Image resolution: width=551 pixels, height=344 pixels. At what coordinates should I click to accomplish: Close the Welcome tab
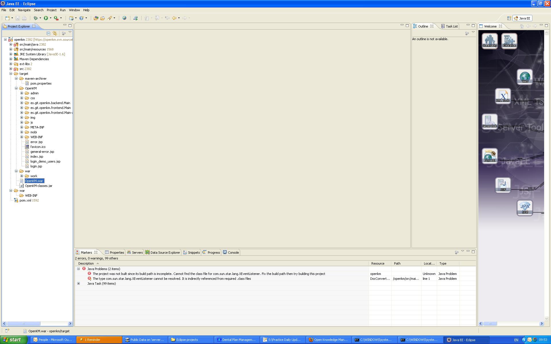click(500, 26)
